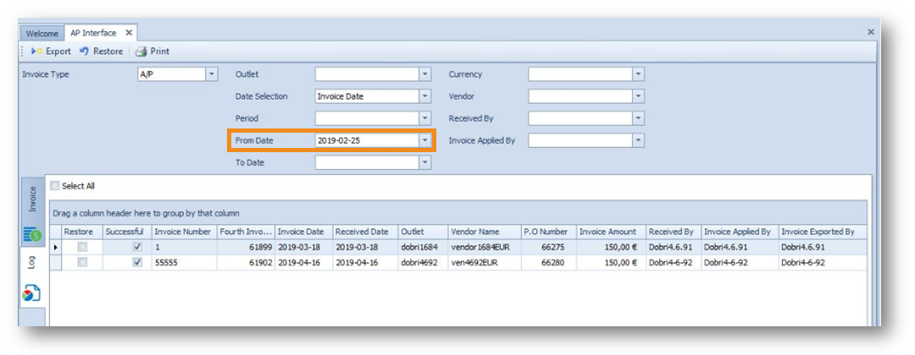Click the Print toolbar icon

[x=141, y=52]
